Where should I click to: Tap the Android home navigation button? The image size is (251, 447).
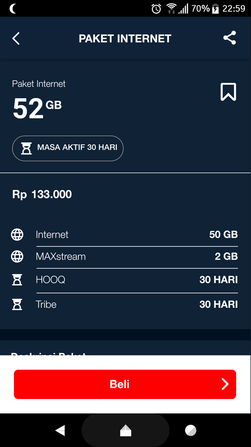pos(125,430)
